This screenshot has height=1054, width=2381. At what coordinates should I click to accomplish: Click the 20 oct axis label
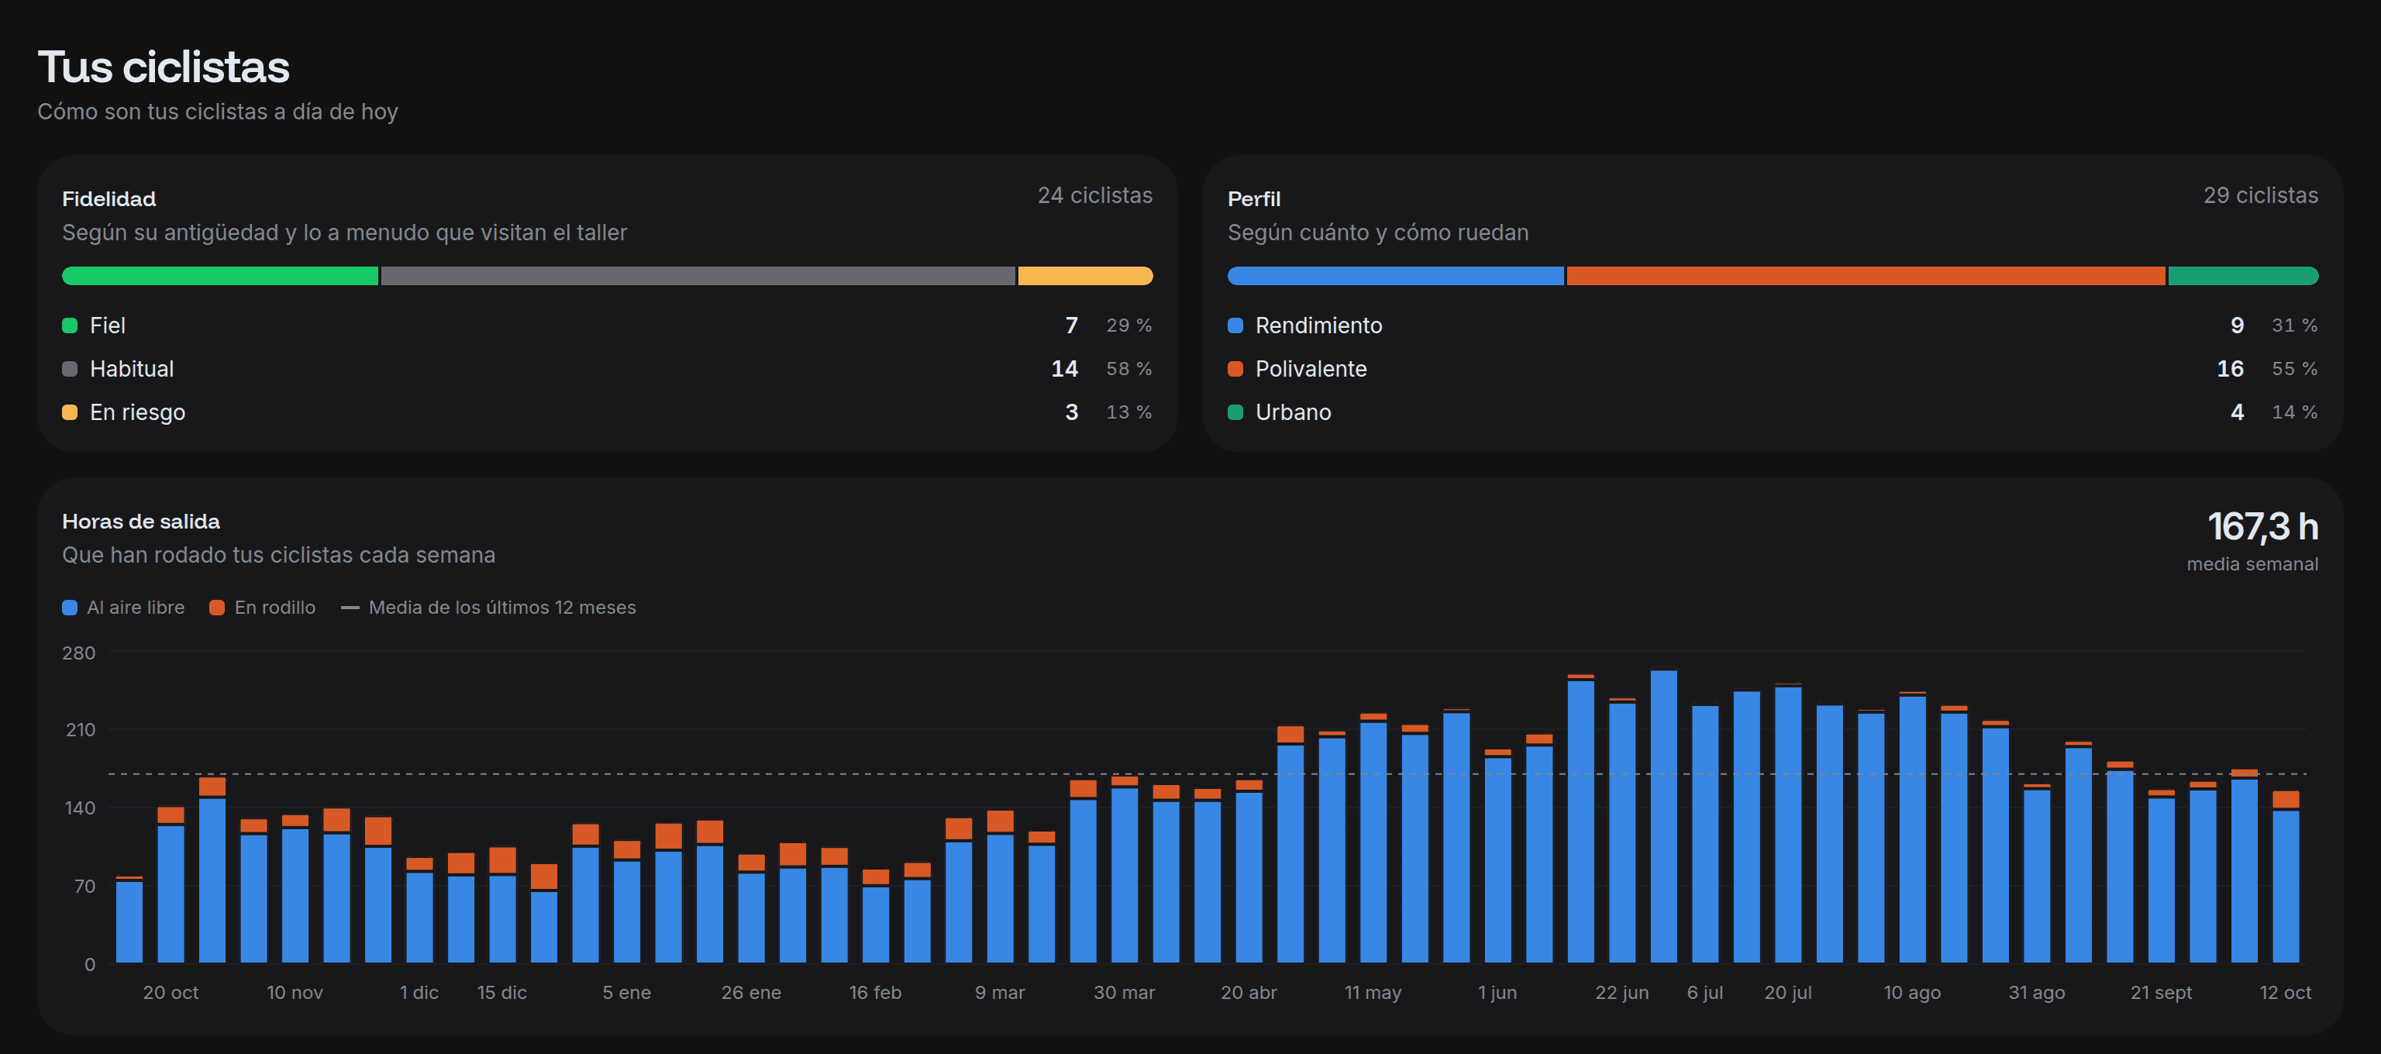coord(170,992)
